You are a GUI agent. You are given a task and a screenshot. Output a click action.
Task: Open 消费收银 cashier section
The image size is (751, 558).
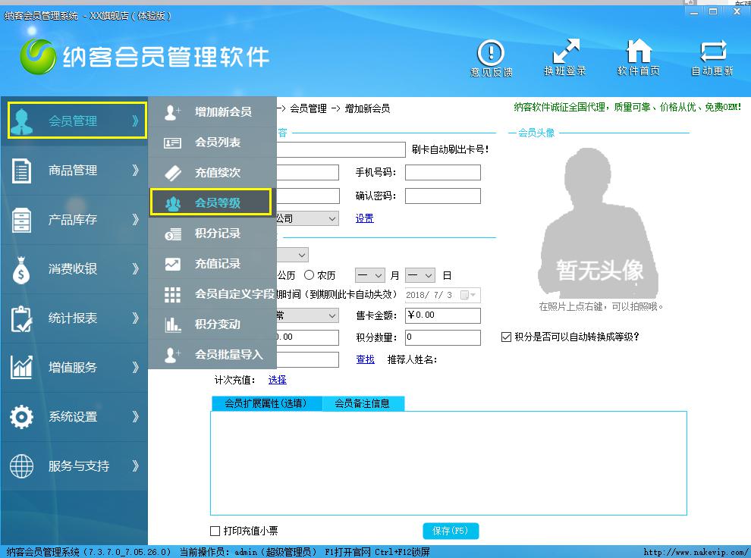74,269
